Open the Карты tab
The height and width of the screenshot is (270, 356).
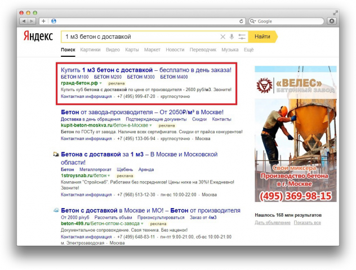point(132,49)
